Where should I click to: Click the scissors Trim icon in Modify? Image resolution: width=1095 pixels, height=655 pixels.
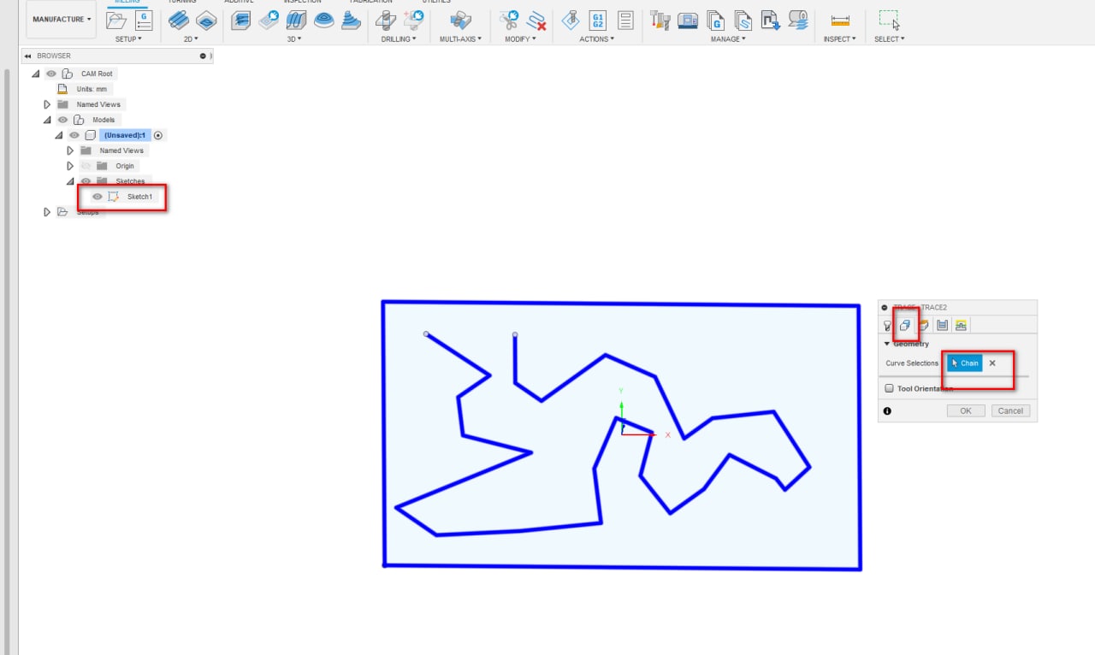[509, 21]
